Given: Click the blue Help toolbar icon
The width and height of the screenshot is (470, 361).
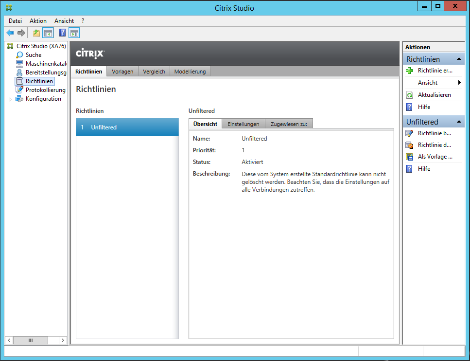Looking at the screenshot, I should [62, 33].
